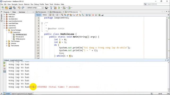The width and height of the screenshot is (170, 95).
Task: Switch to the Files tab
Action: [x=14, y=12]
